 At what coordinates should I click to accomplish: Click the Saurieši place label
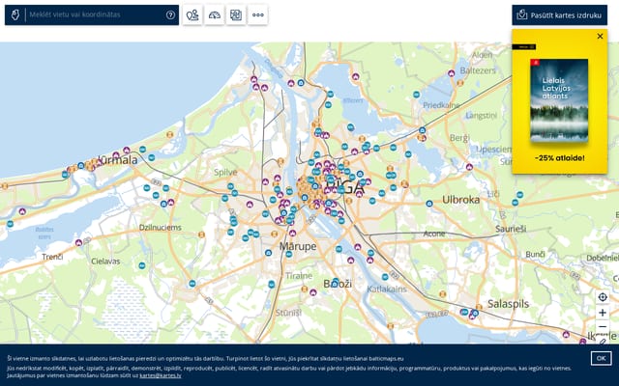click(511, 229)
